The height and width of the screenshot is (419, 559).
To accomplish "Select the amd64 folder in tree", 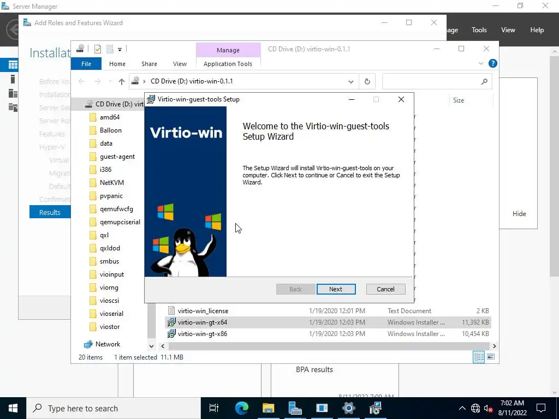I will 109,117.
